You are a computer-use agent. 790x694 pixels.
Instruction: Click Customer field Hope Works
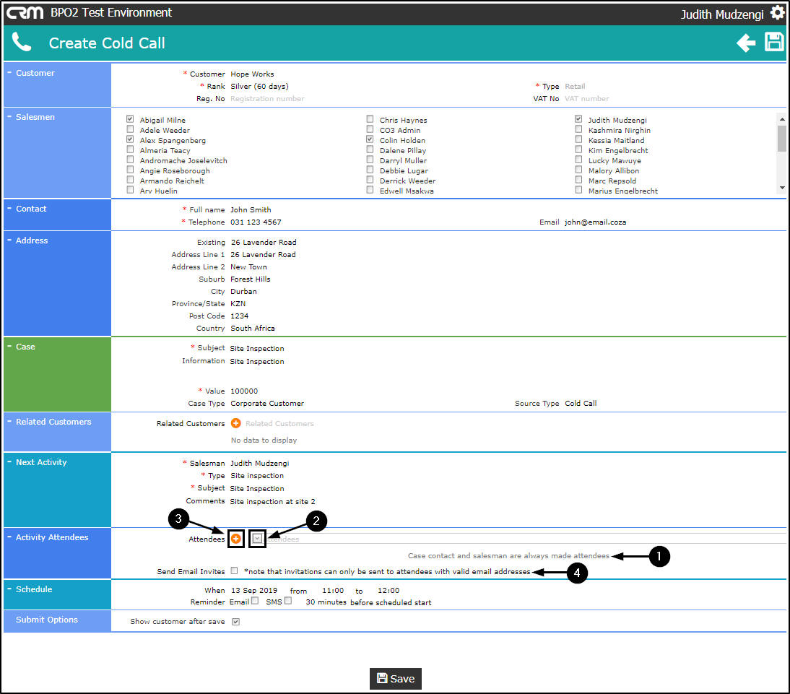coord(253,74)
